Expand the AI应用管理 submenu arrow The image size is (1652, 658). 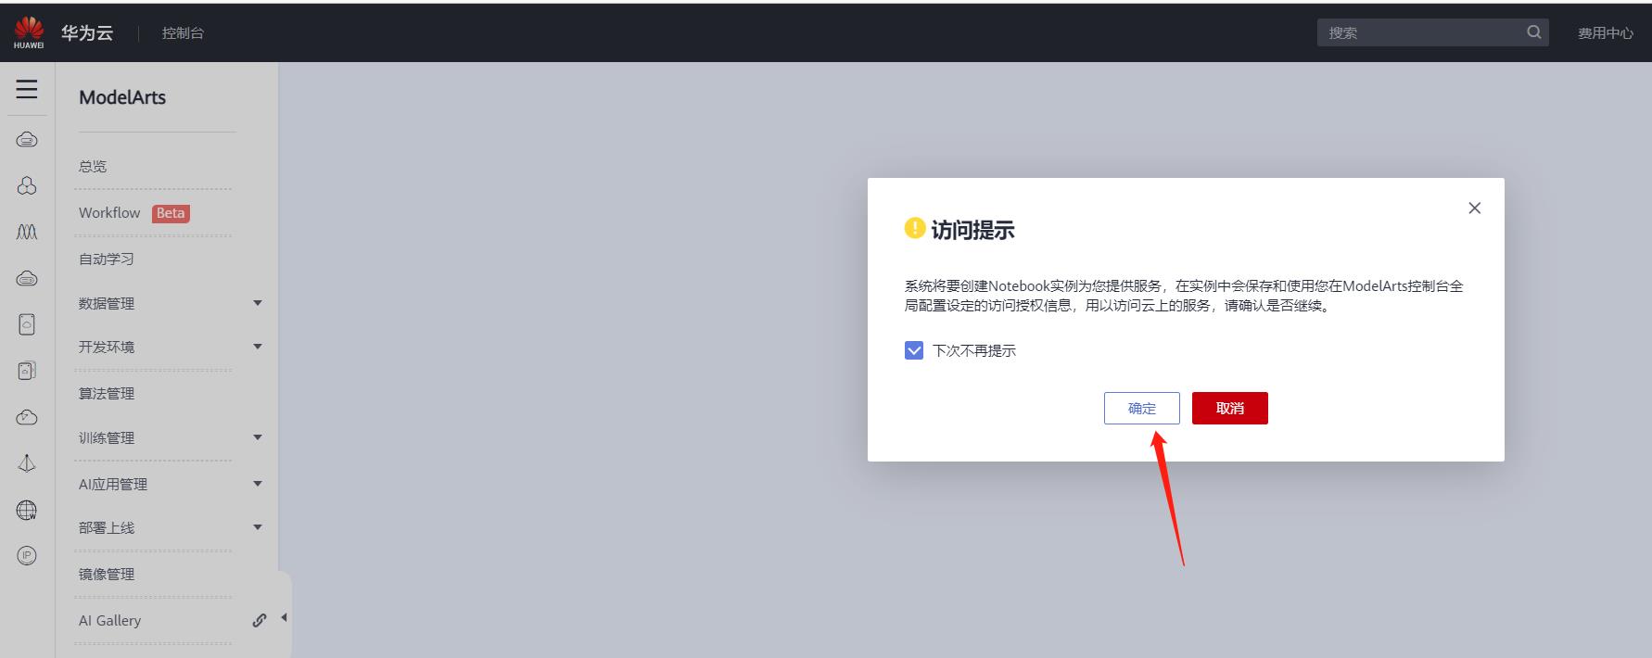[258, 484]
